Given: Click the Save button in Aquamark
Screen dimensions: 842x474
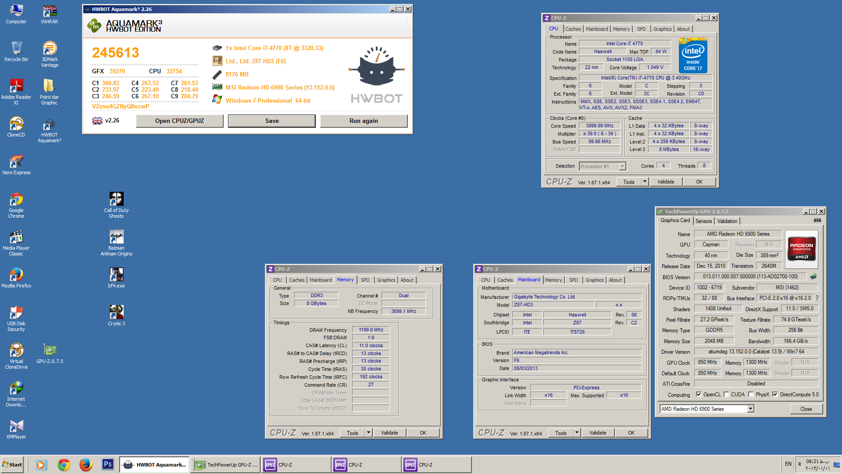Looking at the screenshot, I should 272,121.
